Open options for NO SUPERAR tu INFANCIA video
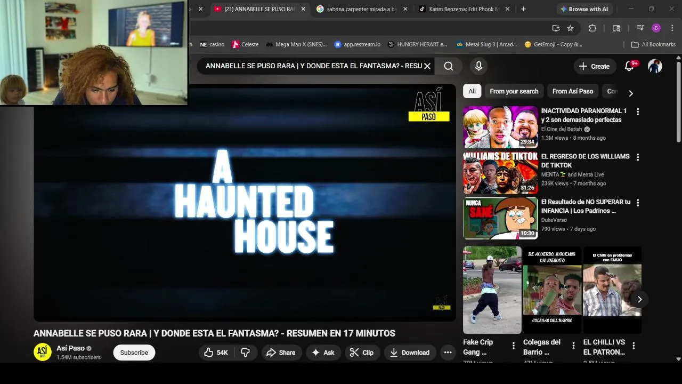The image size is (682, 384). 638,203
